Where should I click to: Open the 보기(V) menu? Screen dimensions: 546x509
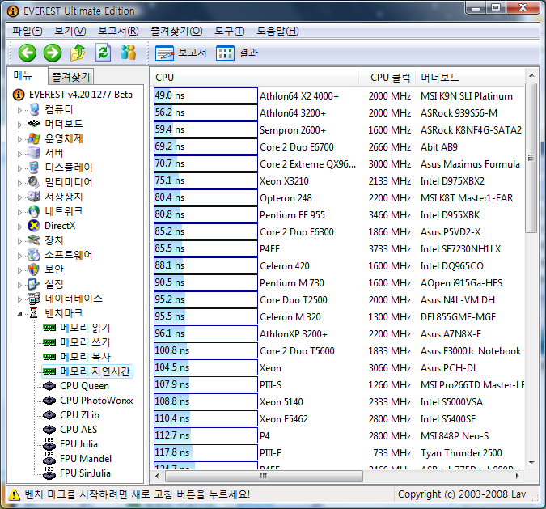[70, 31]
